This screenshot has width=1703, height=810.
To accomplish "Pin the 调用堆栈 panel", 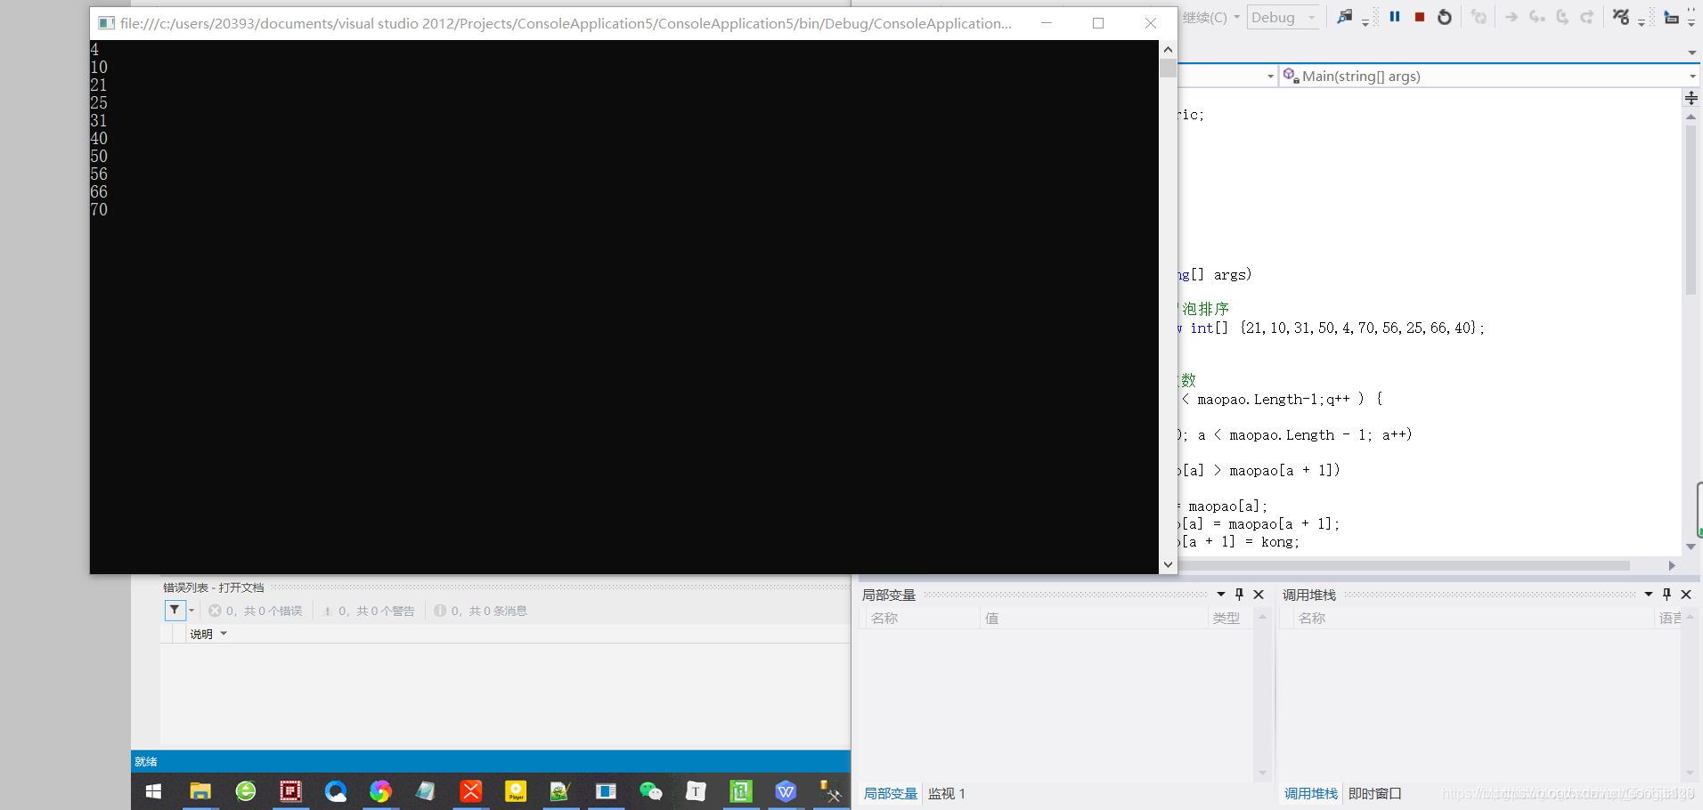I will pyautogui.click(x=1667, y=594).
